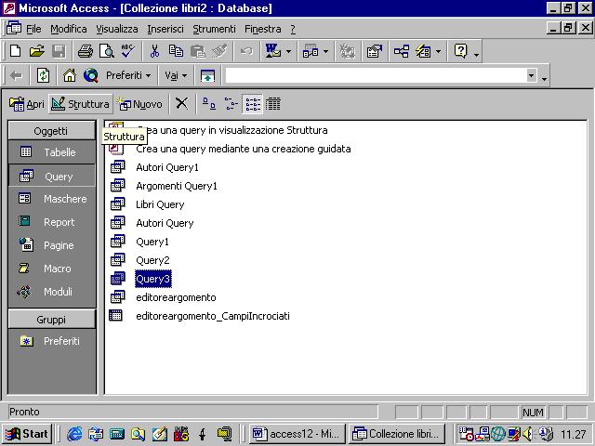Click the web toolbar Back arrow
This screenshot has width=595, height=446.
point(17,75)
